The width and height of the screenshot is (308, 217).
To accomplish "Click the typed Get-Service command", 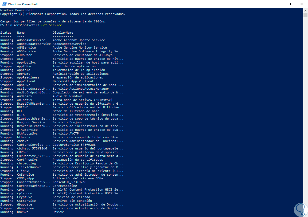I will pos(52,25).
